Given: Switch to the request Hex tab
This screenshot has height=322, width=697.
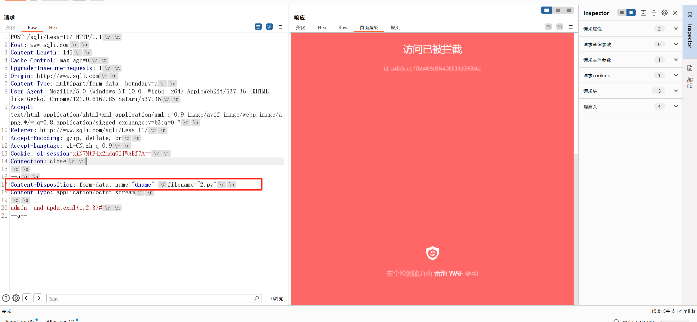Looking at the screenshot, I should click(53, 28).
